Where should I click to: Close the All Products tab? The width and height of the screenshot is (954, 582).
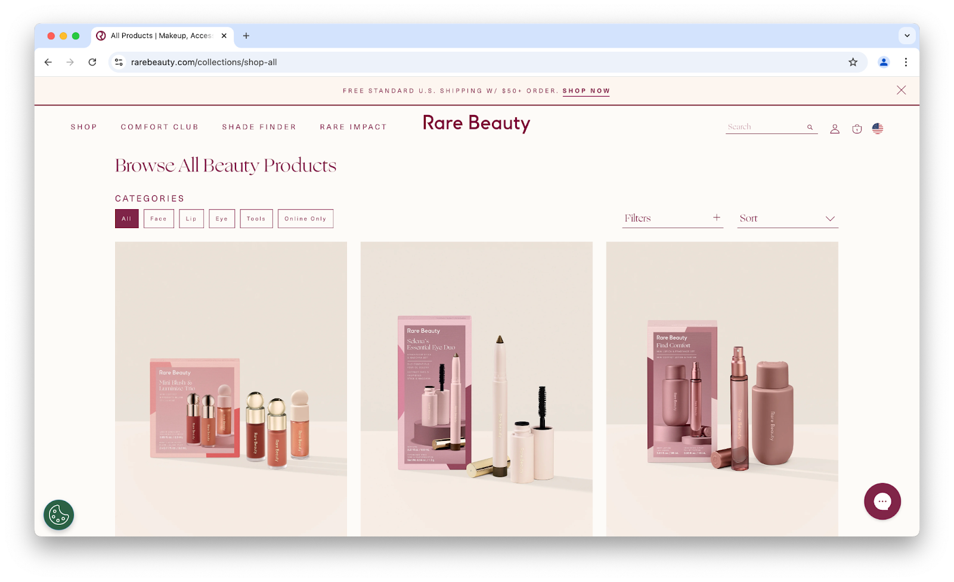tap(224, 36)
